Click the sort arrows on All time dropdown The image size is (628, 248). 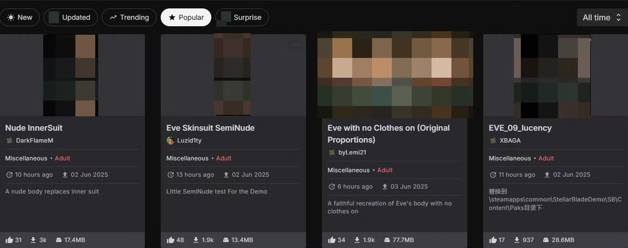click(x=618, y=17)
